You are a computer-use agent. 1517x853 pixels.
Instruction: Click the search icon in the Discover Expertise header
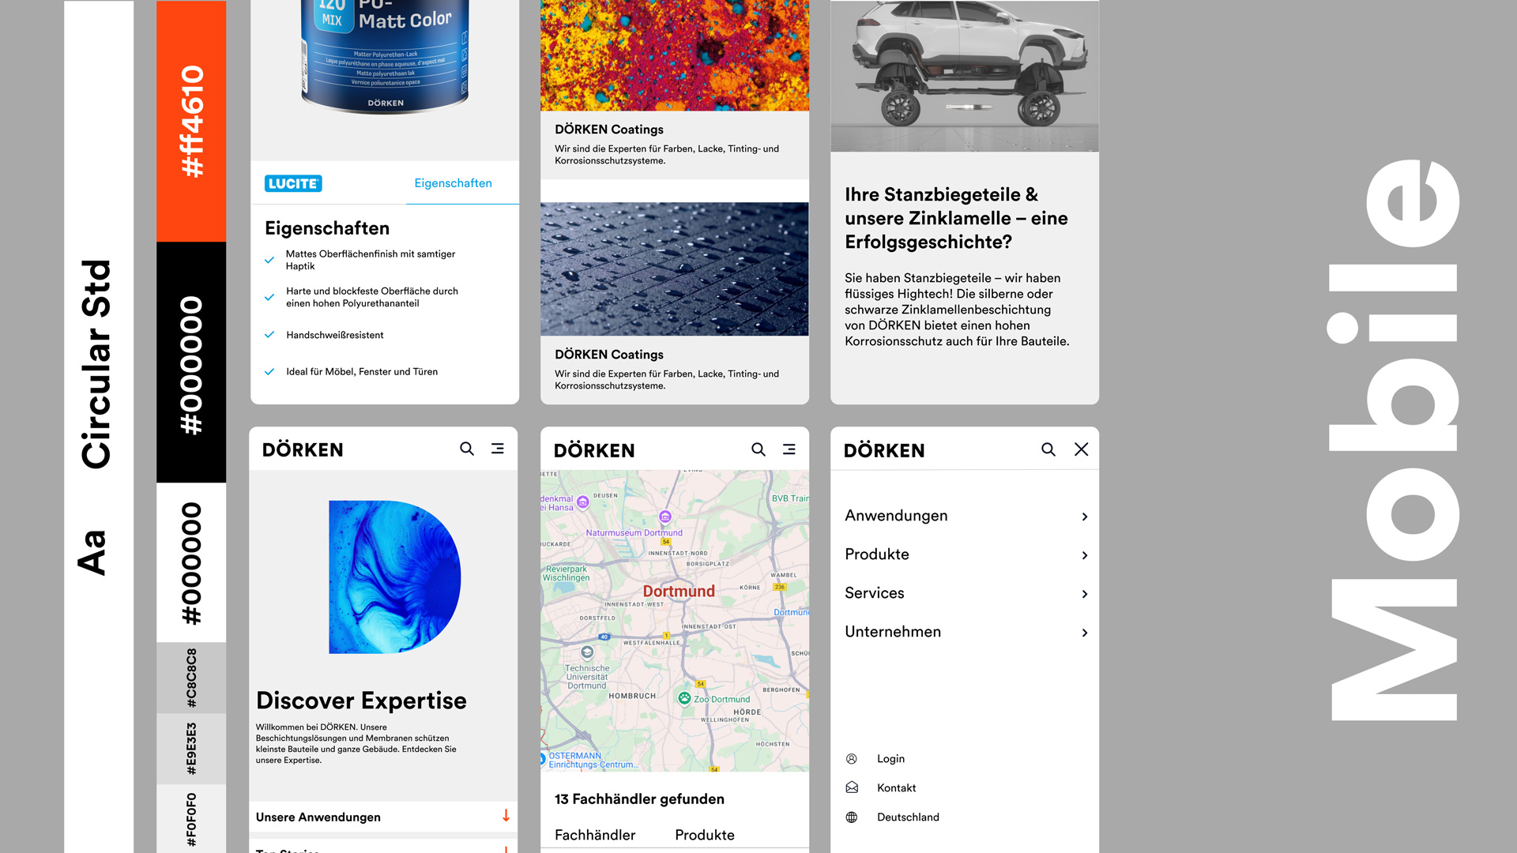(467, 449)
